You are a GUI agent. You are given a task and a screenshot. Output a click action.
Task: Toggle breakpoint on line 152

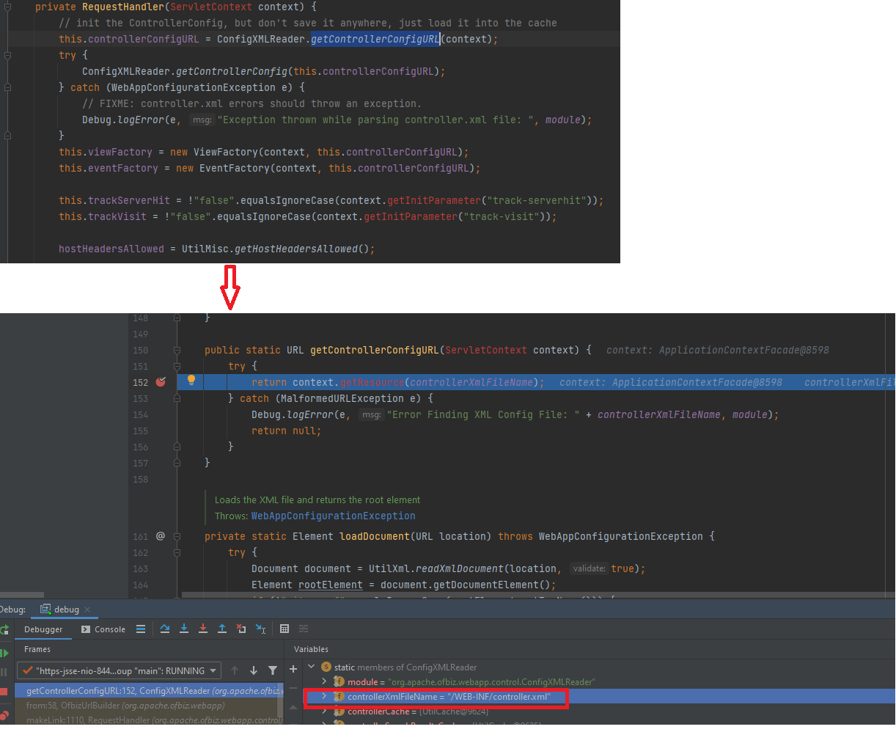coord(161,382)
